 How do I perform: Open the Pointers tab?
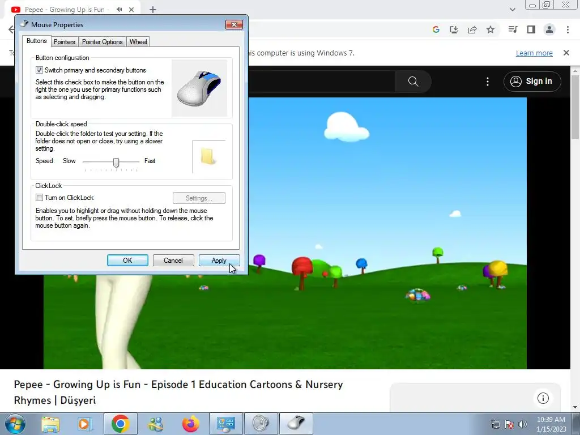click(65, 42)
